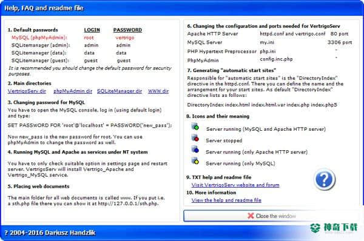Screen dimensions: 364x241
Task: Click the yellow MySQL-only server status icon
Action: point(195,161)
